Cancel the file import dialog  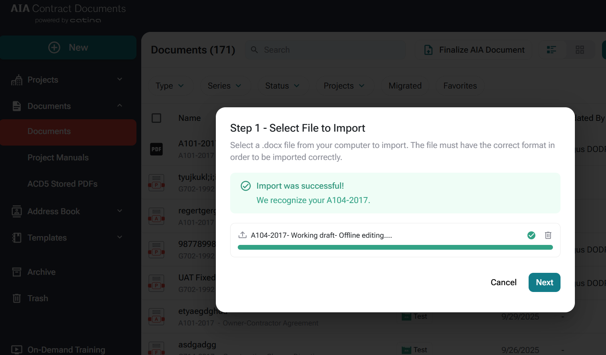503,282
